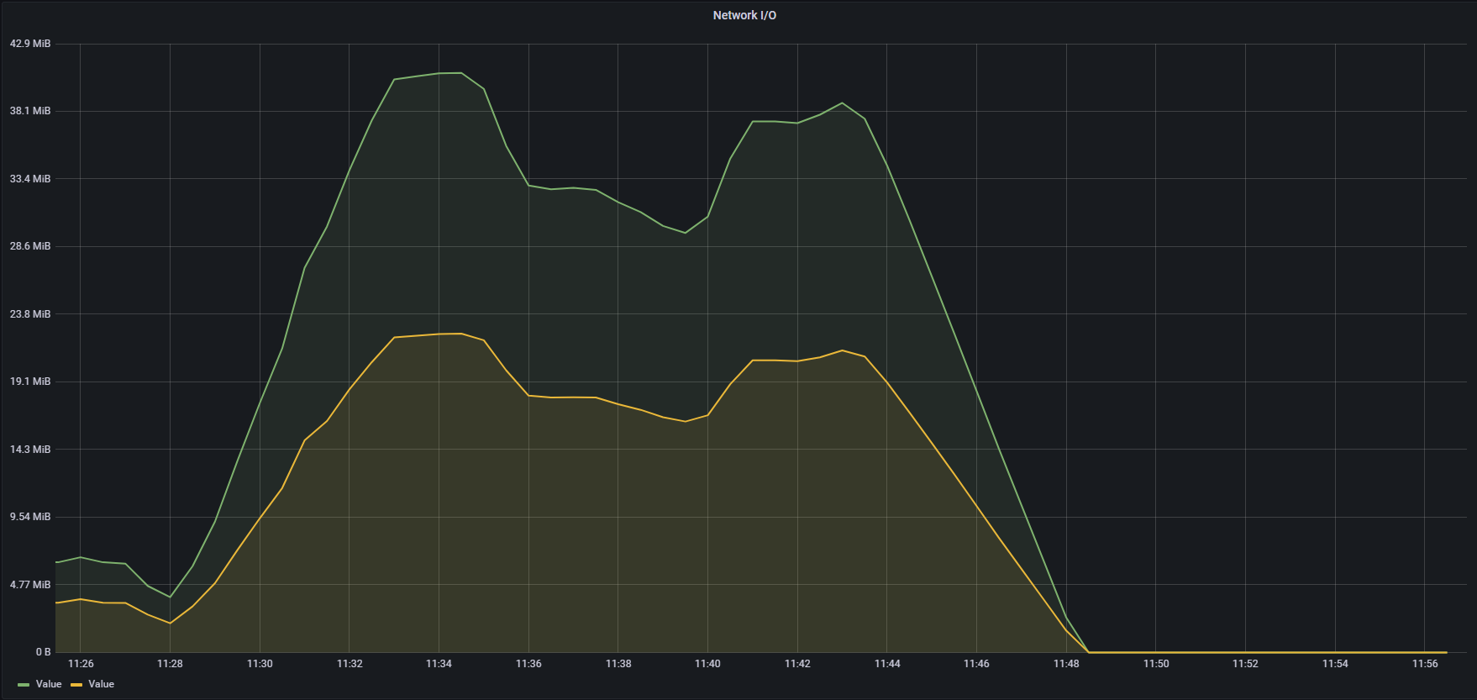Image resolution: width=1477 pixels, height=700 pixels.
Task: Click the 11:26 time label
Action: [81, 664]
